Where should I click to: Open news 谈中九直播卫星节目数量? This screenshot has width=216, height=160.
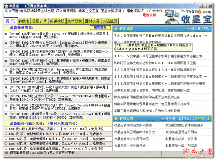point(152,90)
